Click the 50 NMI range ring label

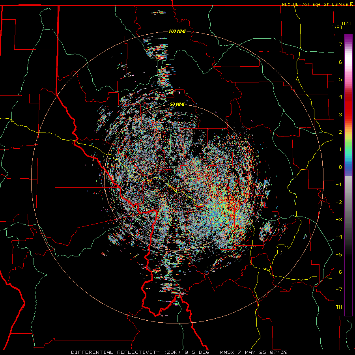tap(177, 104)
